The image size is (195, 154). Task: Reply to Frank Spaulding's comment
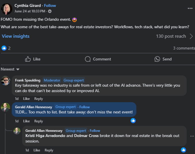pyautogui.click(x=39, y=99)
